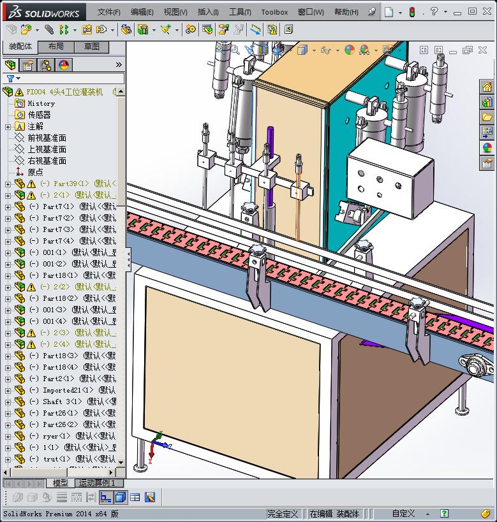
Task: Toggle the pin icon beside the Help menu
Action: [372, 12]
